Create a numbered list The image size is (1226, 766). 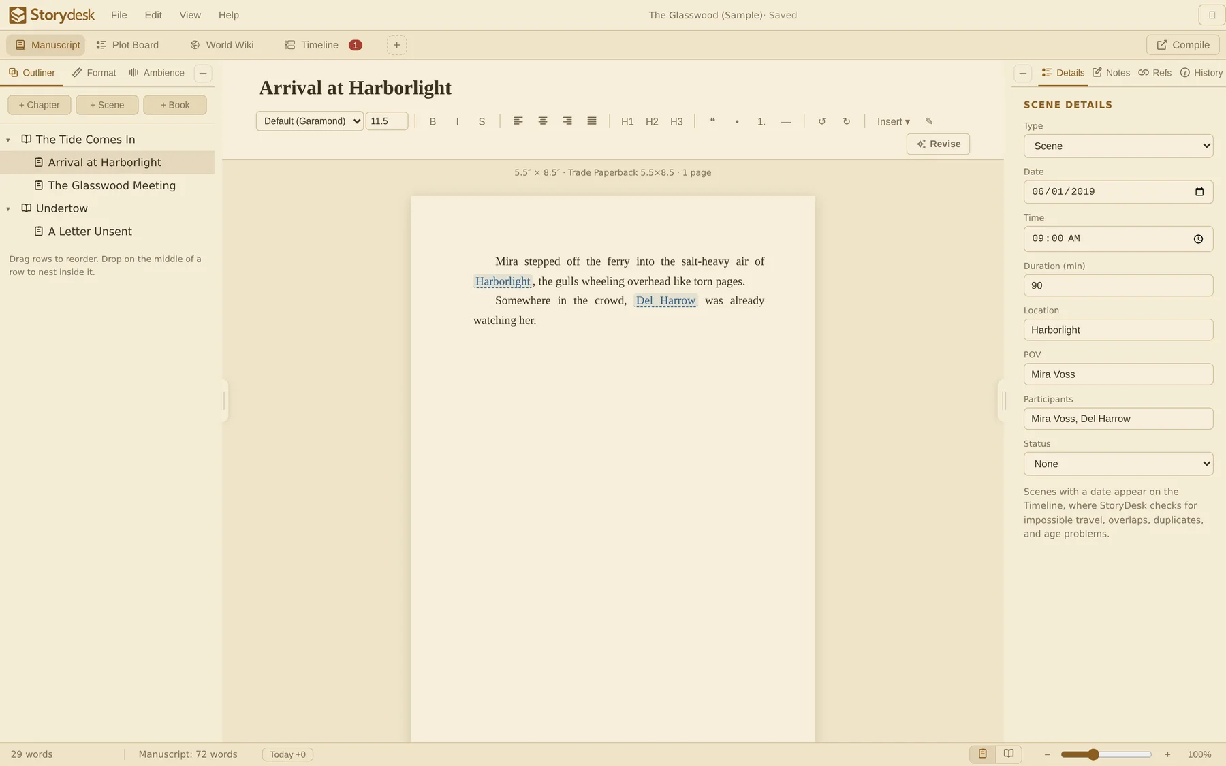tap(761, 121)
